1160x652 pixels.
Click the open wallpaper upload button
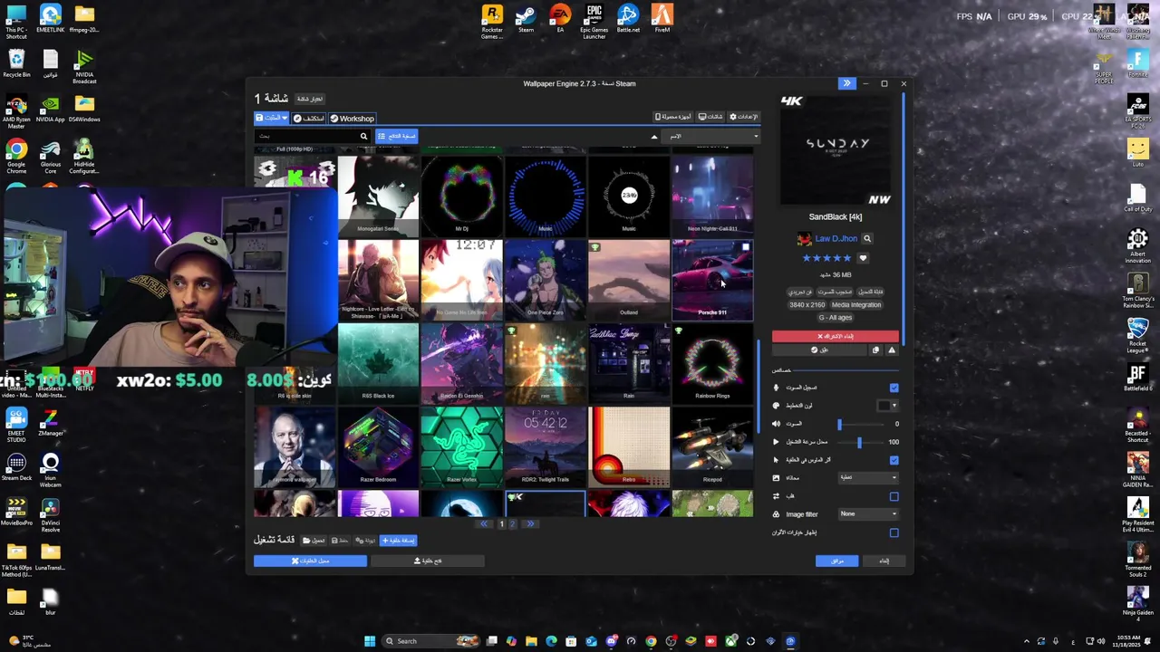(427, 561)
